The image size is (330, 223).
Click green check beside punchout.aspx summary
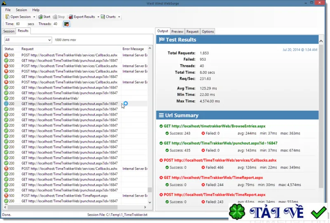[x=161, y=143]
